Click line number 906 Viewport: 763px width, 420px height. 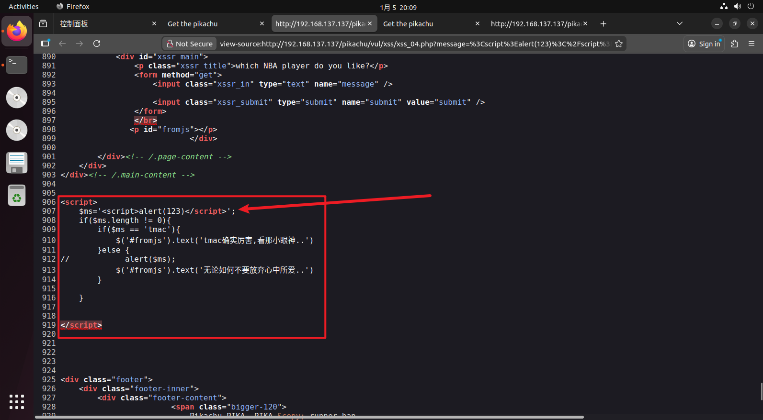point(49,202)
